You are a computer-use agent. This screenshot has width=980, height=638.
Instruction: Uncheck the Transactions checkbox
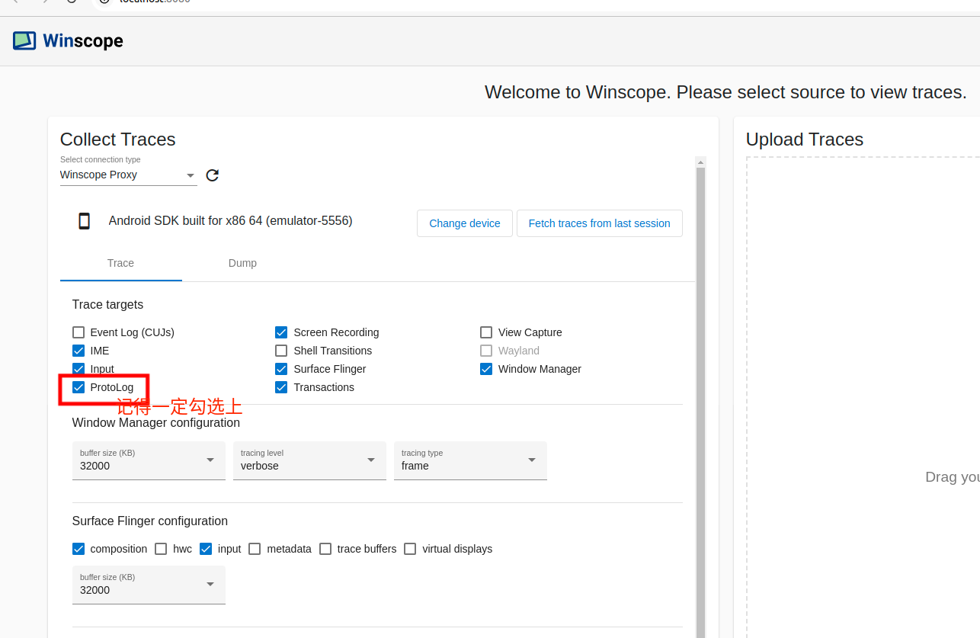click(281, 387)
